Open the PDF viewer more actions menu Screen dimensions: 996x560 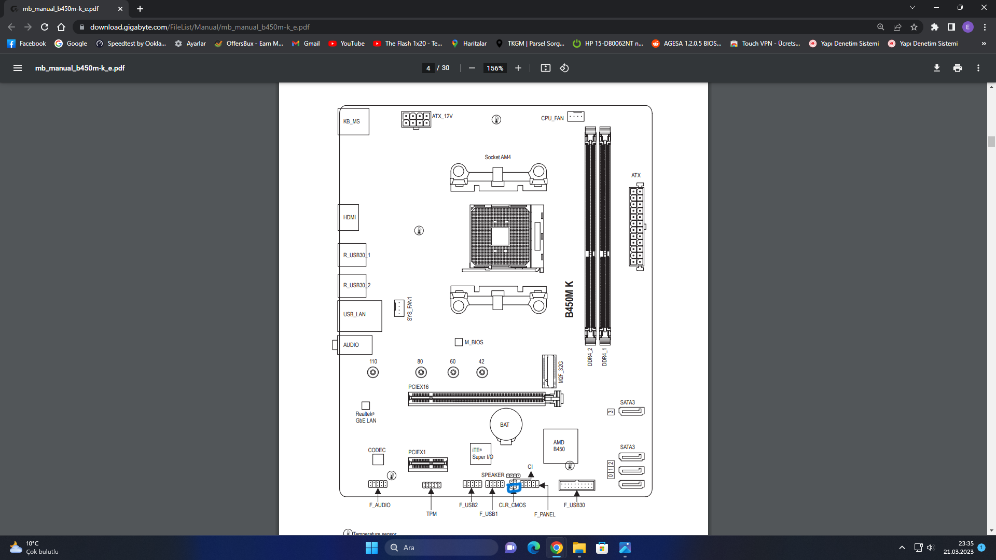978,68
